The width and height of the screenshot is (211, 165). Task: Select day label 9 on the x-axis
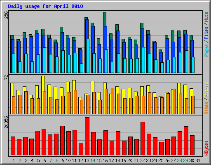tap(63, 160)
